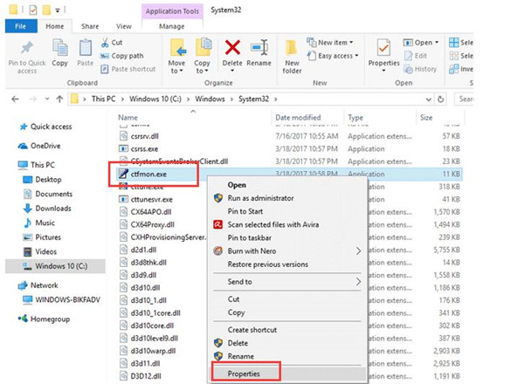The image size is (524, 384).
Task: Click the Copy path ribbon item
Action: [122, 56]
